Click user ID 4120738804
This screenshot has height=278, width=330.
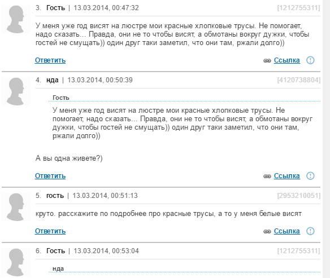(299, 80)
